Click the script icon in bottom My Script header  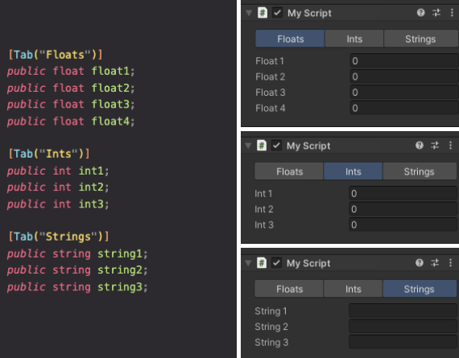click(262, 262)
